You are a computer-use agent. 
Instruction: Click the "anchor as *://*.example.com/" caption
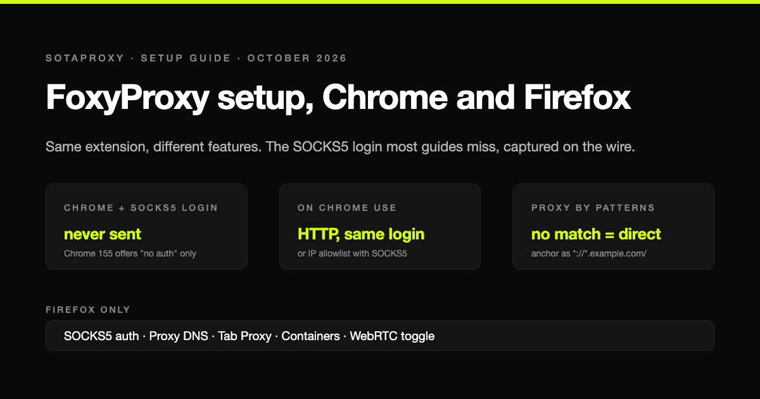point(589,253)
